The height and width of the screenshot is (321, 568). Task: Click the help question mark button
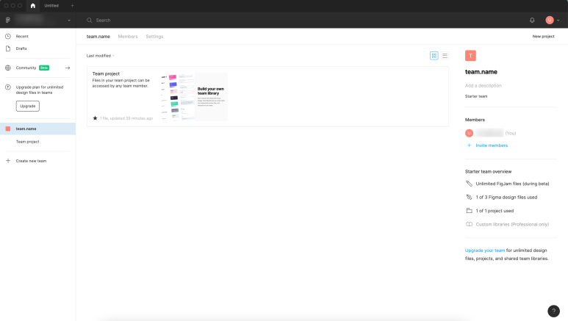coord(554,311)
